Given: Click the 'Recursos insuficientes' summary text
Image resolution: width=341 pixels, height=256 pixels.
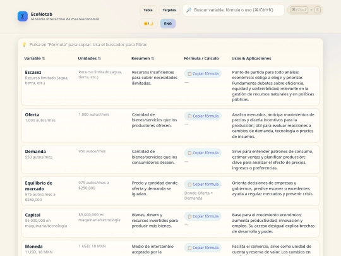Looking at the screenshot, I should (x=155, y=78).
